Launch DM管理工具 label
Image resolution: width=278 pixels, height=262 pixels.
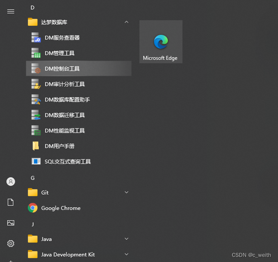point(59,53)
